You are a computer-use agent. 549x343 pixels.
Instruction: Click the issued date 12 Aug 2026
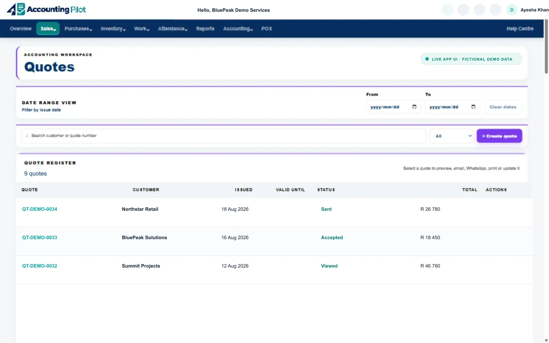point(235,266)
